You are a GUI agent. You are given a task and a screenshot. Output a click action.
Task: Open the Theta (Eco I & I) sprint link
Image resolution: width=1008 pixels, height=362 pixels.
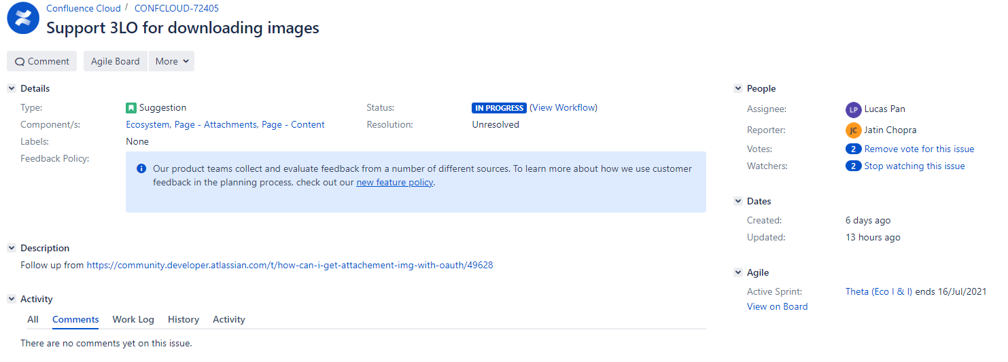[879, 291]
